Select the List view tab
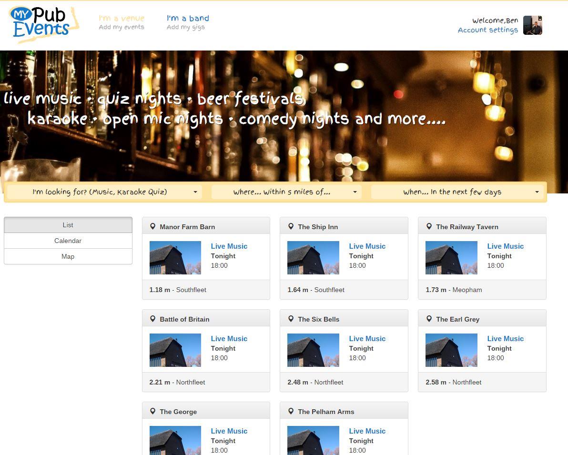This screenshot has height=455, width=568. pyautogui.click(x=68, y=225)
